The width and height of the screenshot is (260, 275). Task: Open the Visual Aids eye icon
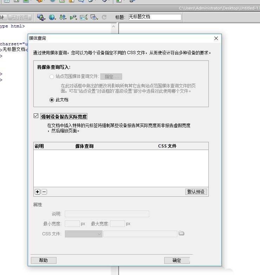[94, 17]
